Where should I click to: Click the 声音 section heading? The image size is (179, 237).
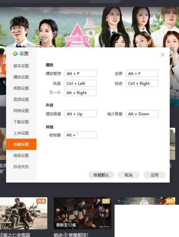point(49,105)
